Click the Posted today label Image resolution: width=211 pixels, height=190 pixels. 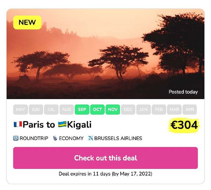point(183,92)
